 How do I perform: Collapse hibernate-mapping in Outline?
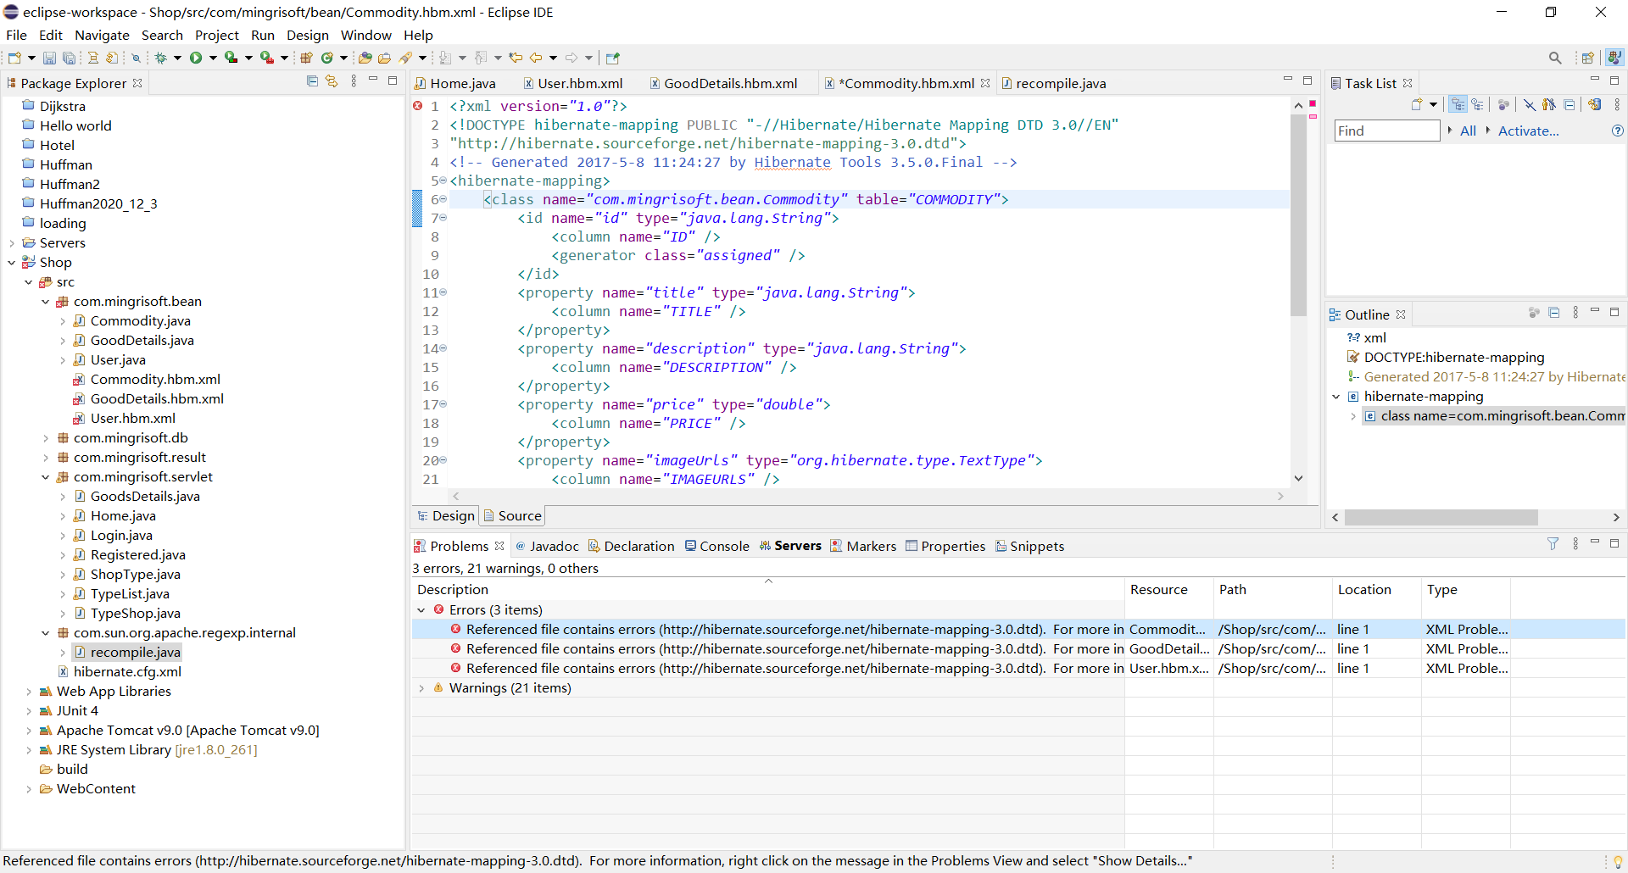(x=1335, y=397)
